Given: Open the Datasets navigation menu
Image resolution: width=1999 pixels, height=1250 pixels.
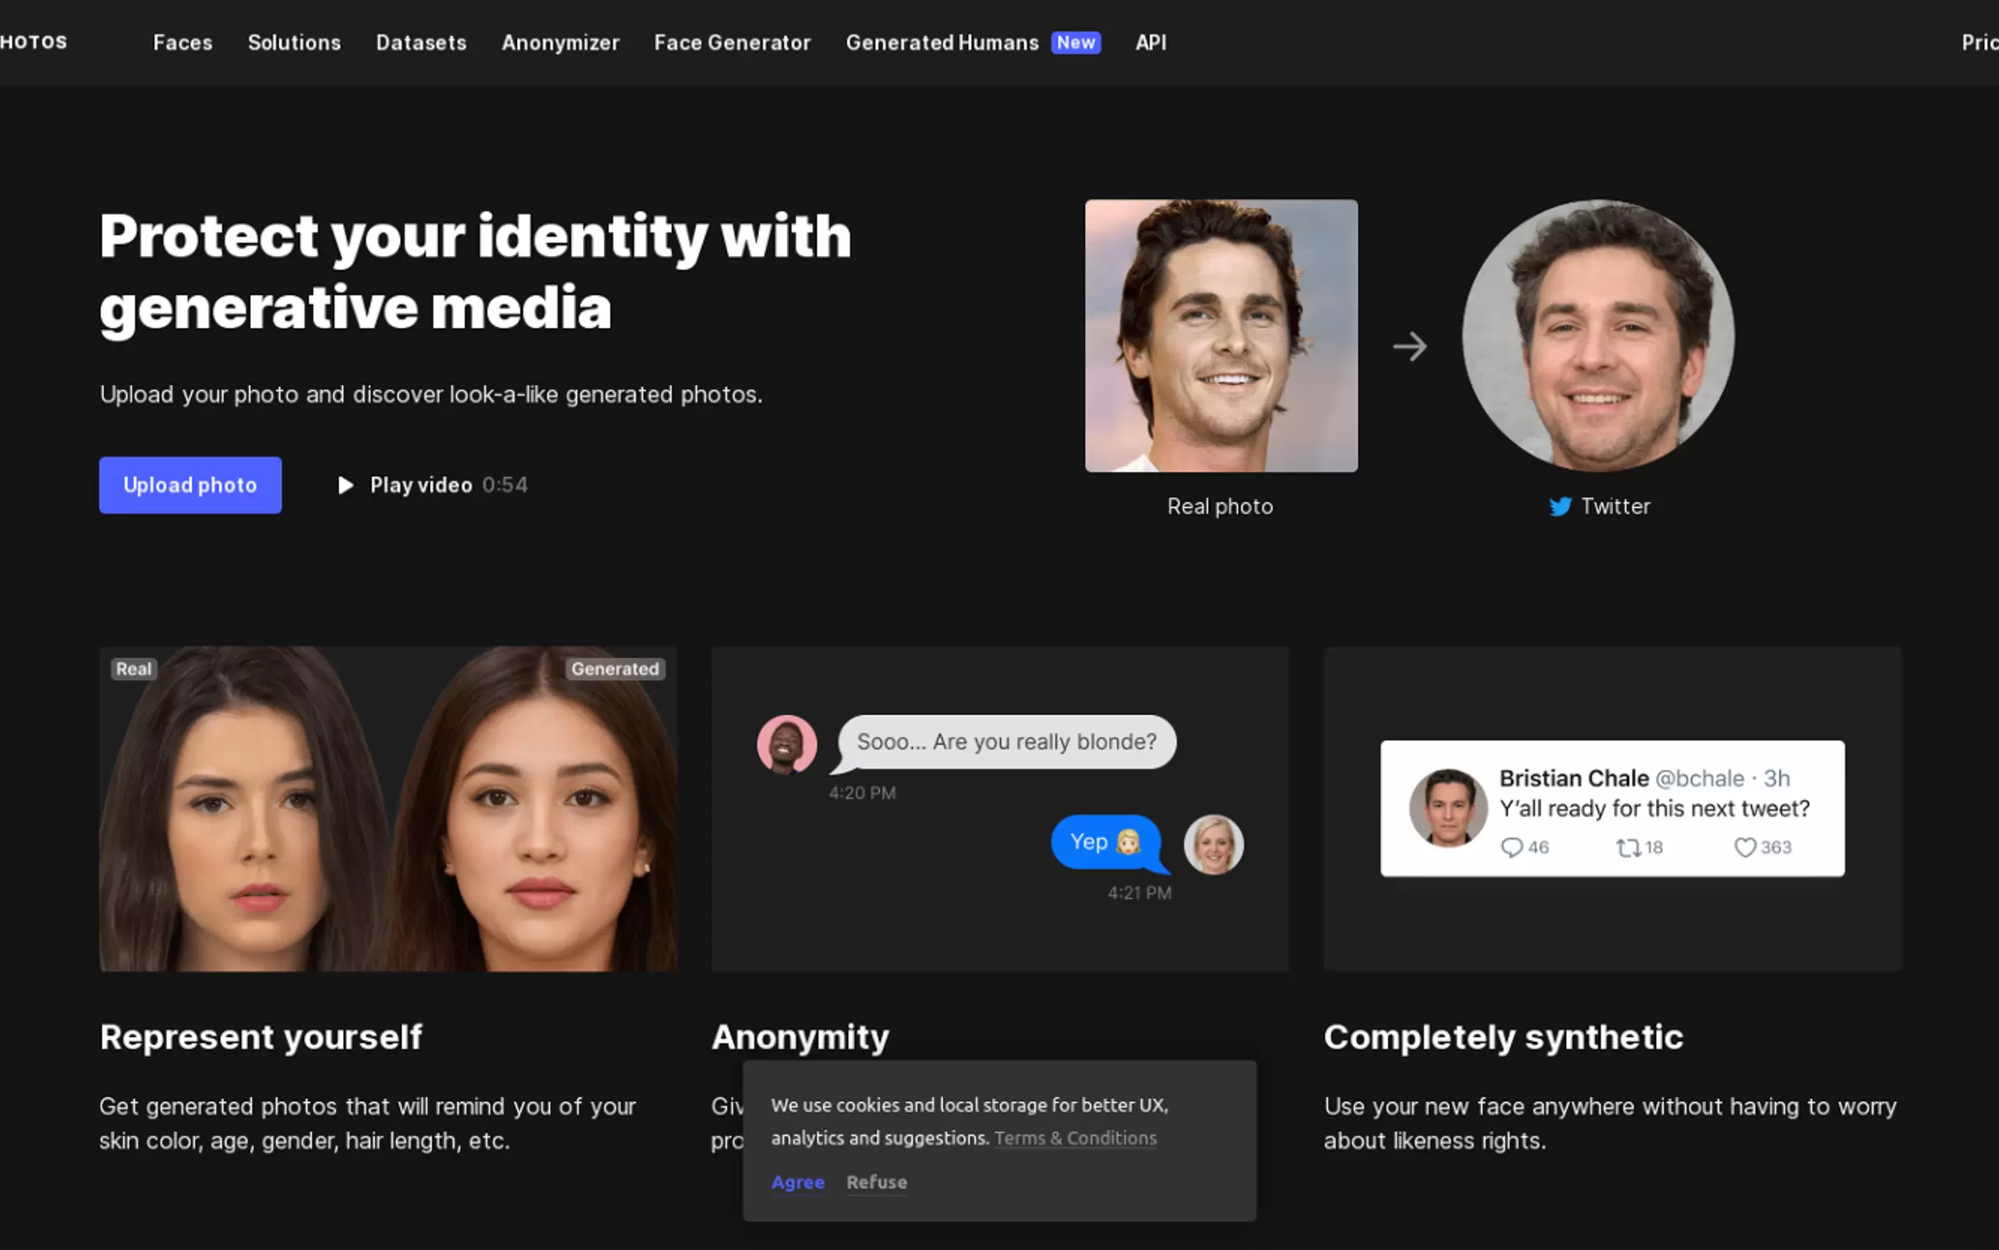Looking at the screenshot, I should tap(422, 43).
